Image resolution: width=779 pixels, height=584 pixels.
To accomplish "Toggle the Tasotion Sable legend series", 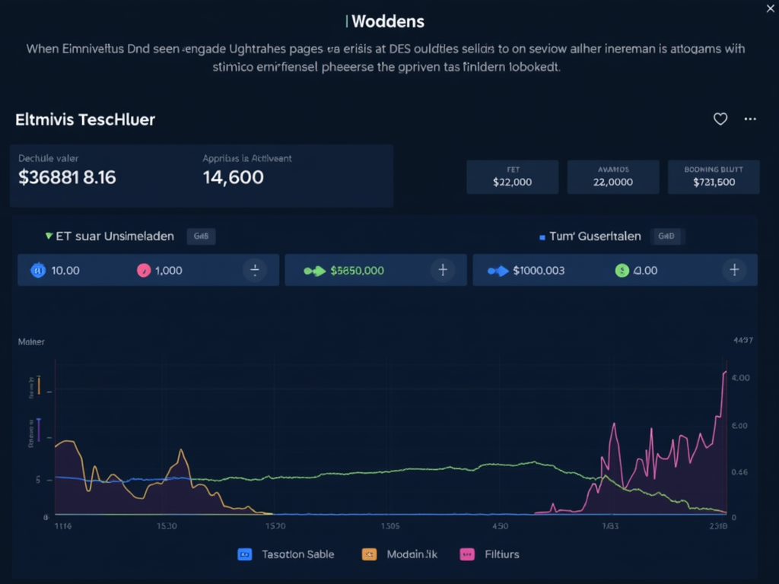I will (245, 554).
